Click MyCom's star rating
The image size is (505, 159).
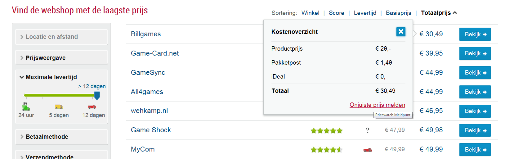point(327,150)
